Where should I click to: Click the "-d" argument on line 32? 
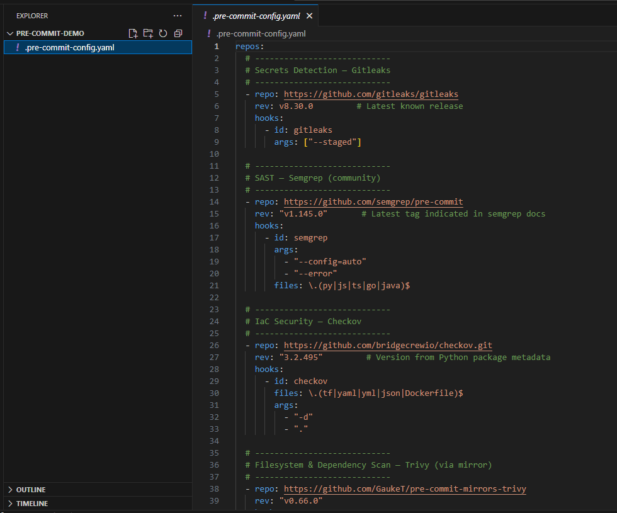point(303,417)
